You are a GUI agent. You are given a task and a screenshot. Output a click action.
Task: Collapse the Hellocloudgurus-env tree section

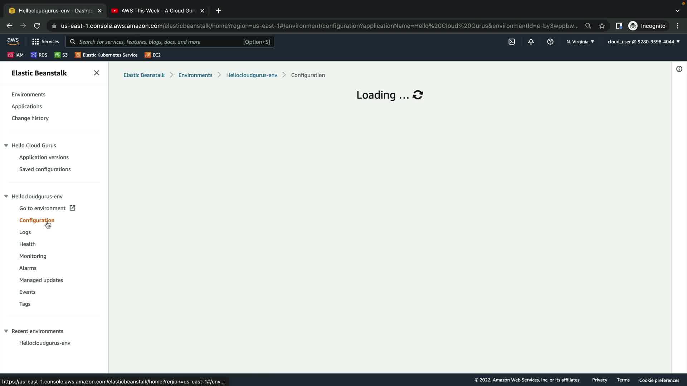[6, 197]
